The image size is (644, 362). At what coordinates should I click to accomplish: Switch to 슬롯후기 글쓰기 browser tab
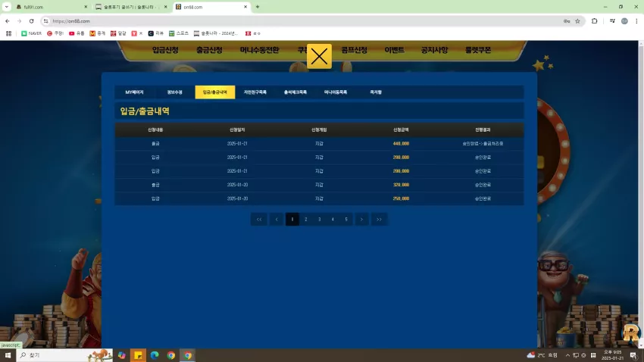[x=128, y=7]
